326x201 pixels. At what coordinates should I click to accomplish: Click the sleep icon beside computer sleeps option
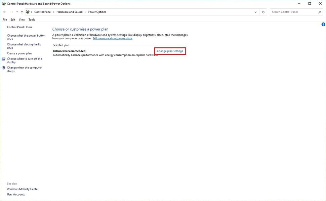coord(3,68)
